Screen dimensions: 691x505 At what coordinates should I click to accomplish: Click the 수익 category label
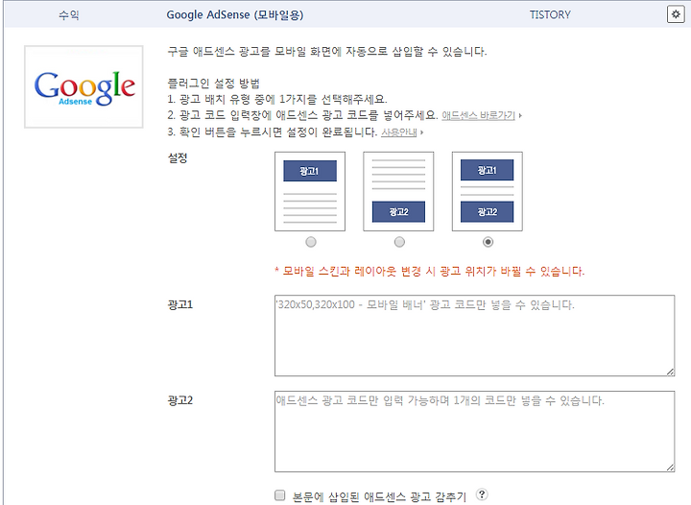pyautogui.click(x=69, y=15)
